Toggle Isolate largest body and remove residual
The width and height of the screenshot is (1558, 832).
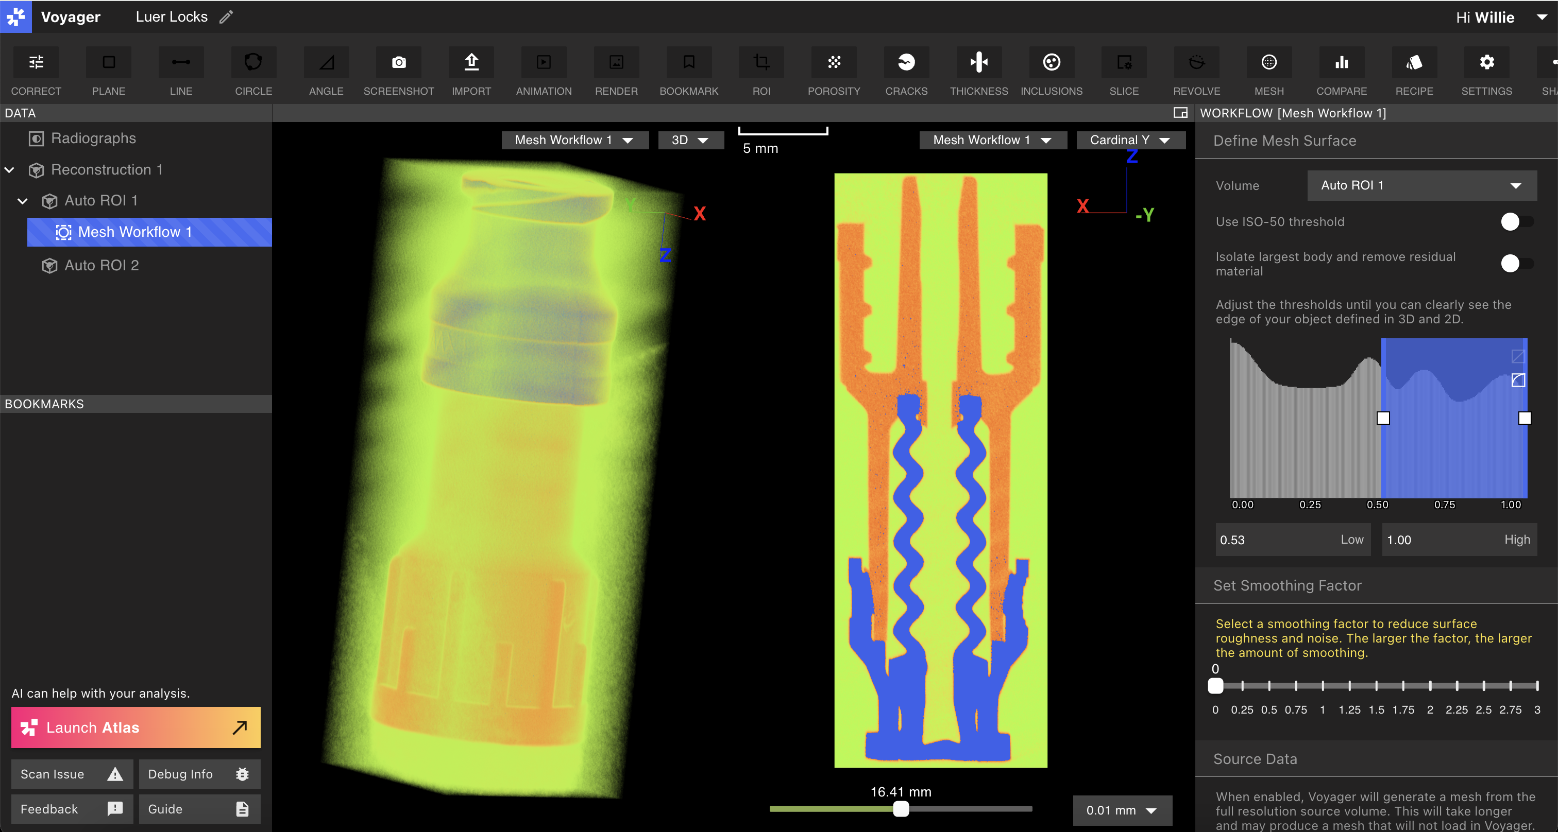tap(1517, 264)
